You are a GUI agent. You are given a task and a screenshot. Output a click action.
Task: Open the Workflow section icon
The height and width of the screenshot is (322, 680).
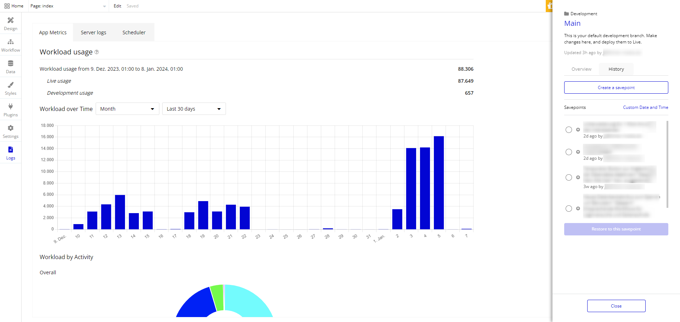tap(11, 42)
